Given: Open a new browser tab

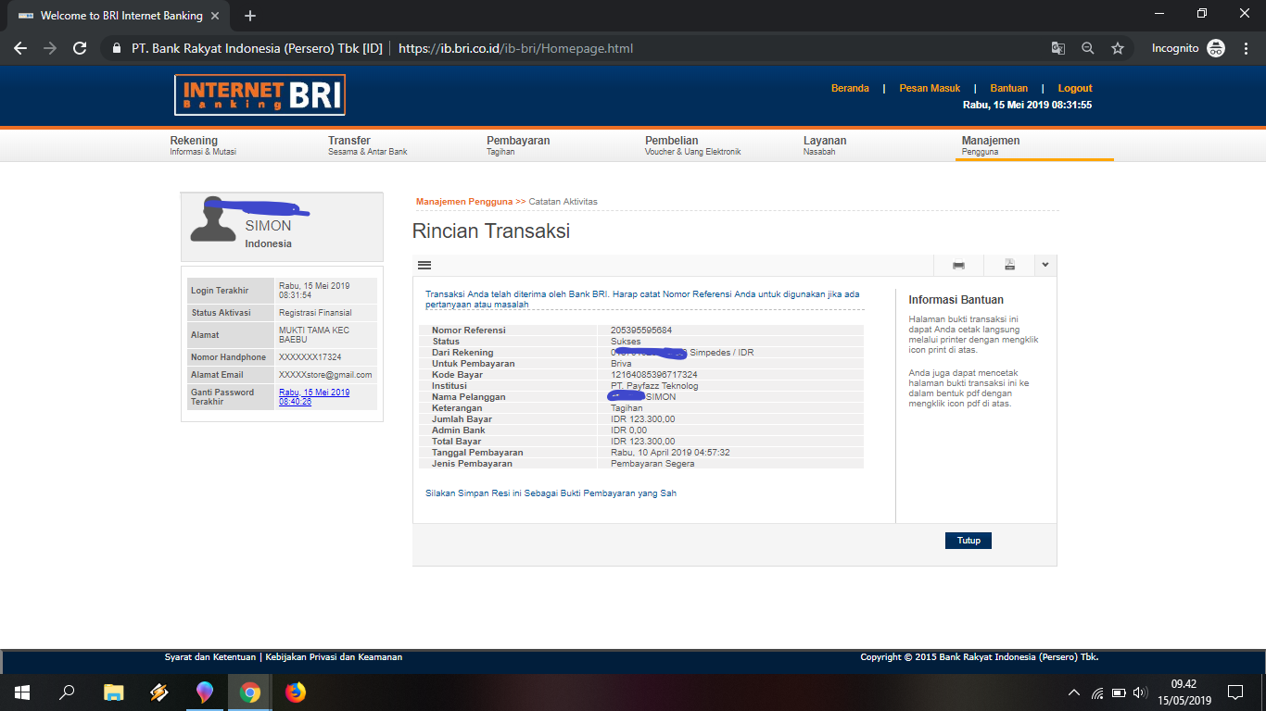Looking at the screenshot, I should 250,16.
